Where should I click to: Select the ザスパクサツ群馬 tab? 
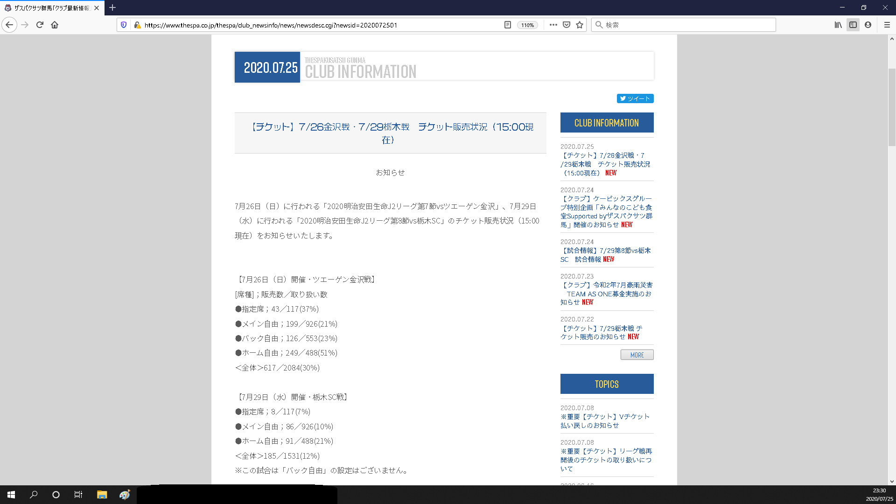tap(52, 8)
